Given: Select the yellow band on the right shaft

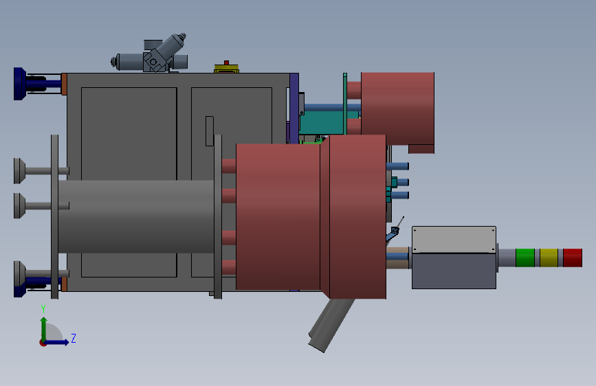Looking at the screenshot, I should coord(549,258).
